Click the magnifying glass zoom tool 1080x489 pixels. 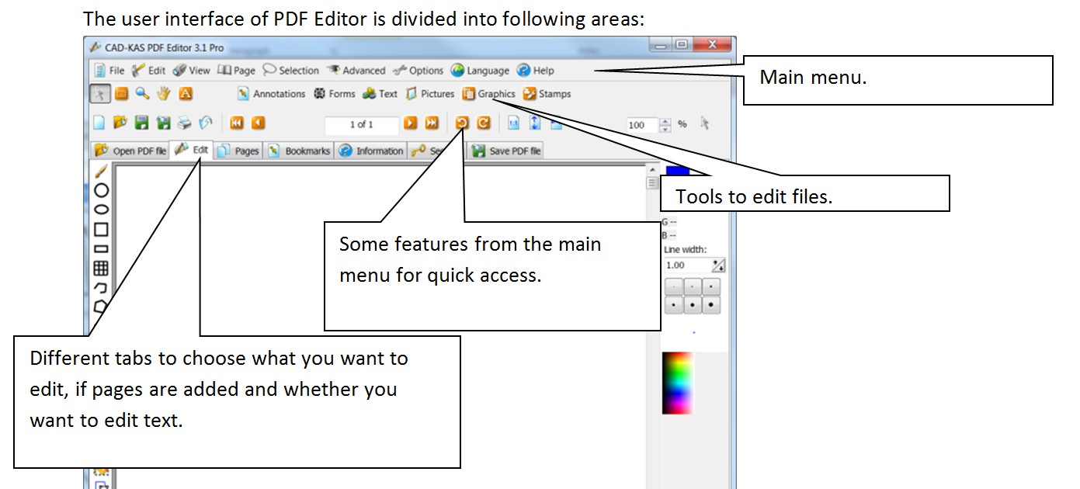[x=142, y=94]
